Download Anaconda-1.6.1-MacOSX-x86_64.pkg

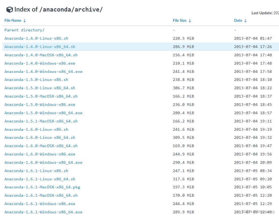tap(42, 187)
